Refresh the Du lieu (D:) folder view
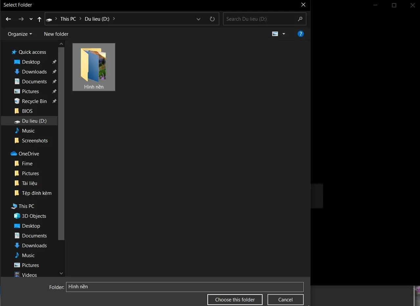This screenshot has width=420, height=306. pyautogui.click(x=212, y=19)
